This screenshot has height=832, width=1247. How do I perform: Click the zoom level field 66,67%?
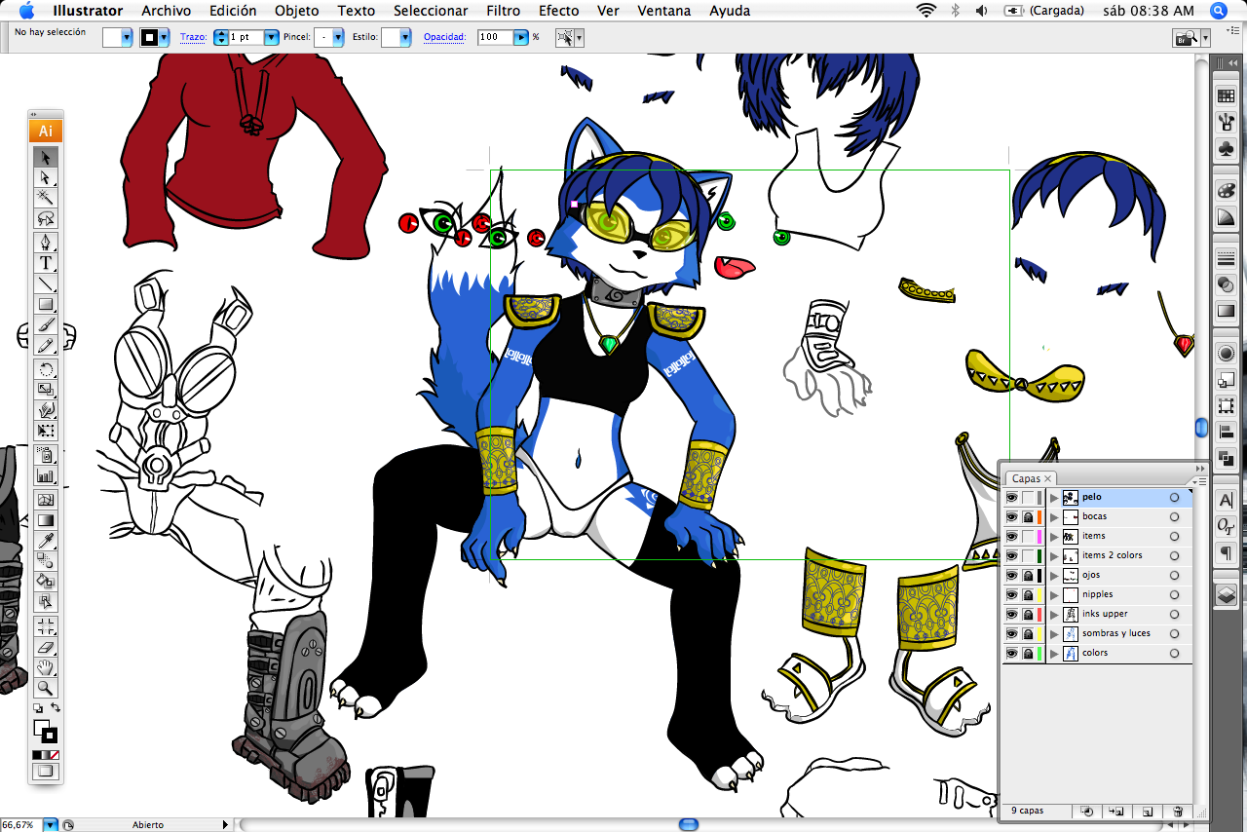point(21,824)
